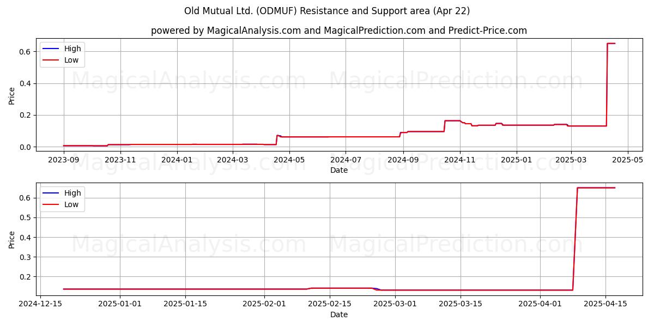Click the '2024-03' tick label
Image resolution: width=654 pixels, height=327 pixels.
click(233, 160)
